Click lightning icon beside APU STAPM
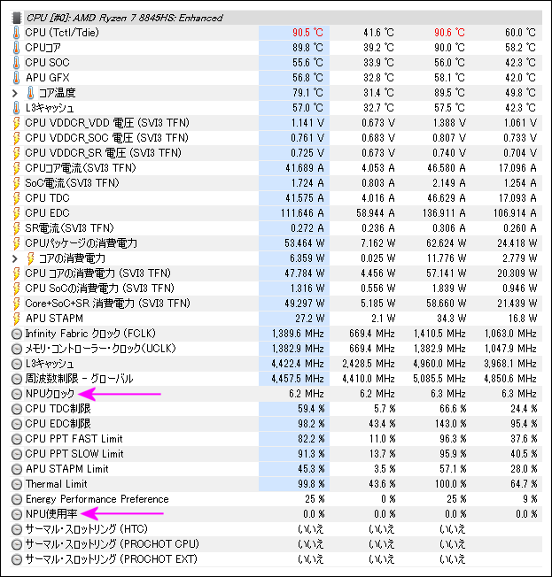Viewport: 552px width, 577px height. 16,319
